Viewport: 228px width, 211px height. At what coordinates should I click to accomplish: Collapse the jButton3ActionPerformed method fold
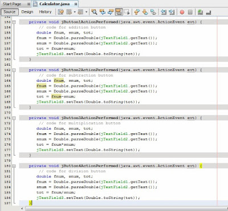coord(14,118)
